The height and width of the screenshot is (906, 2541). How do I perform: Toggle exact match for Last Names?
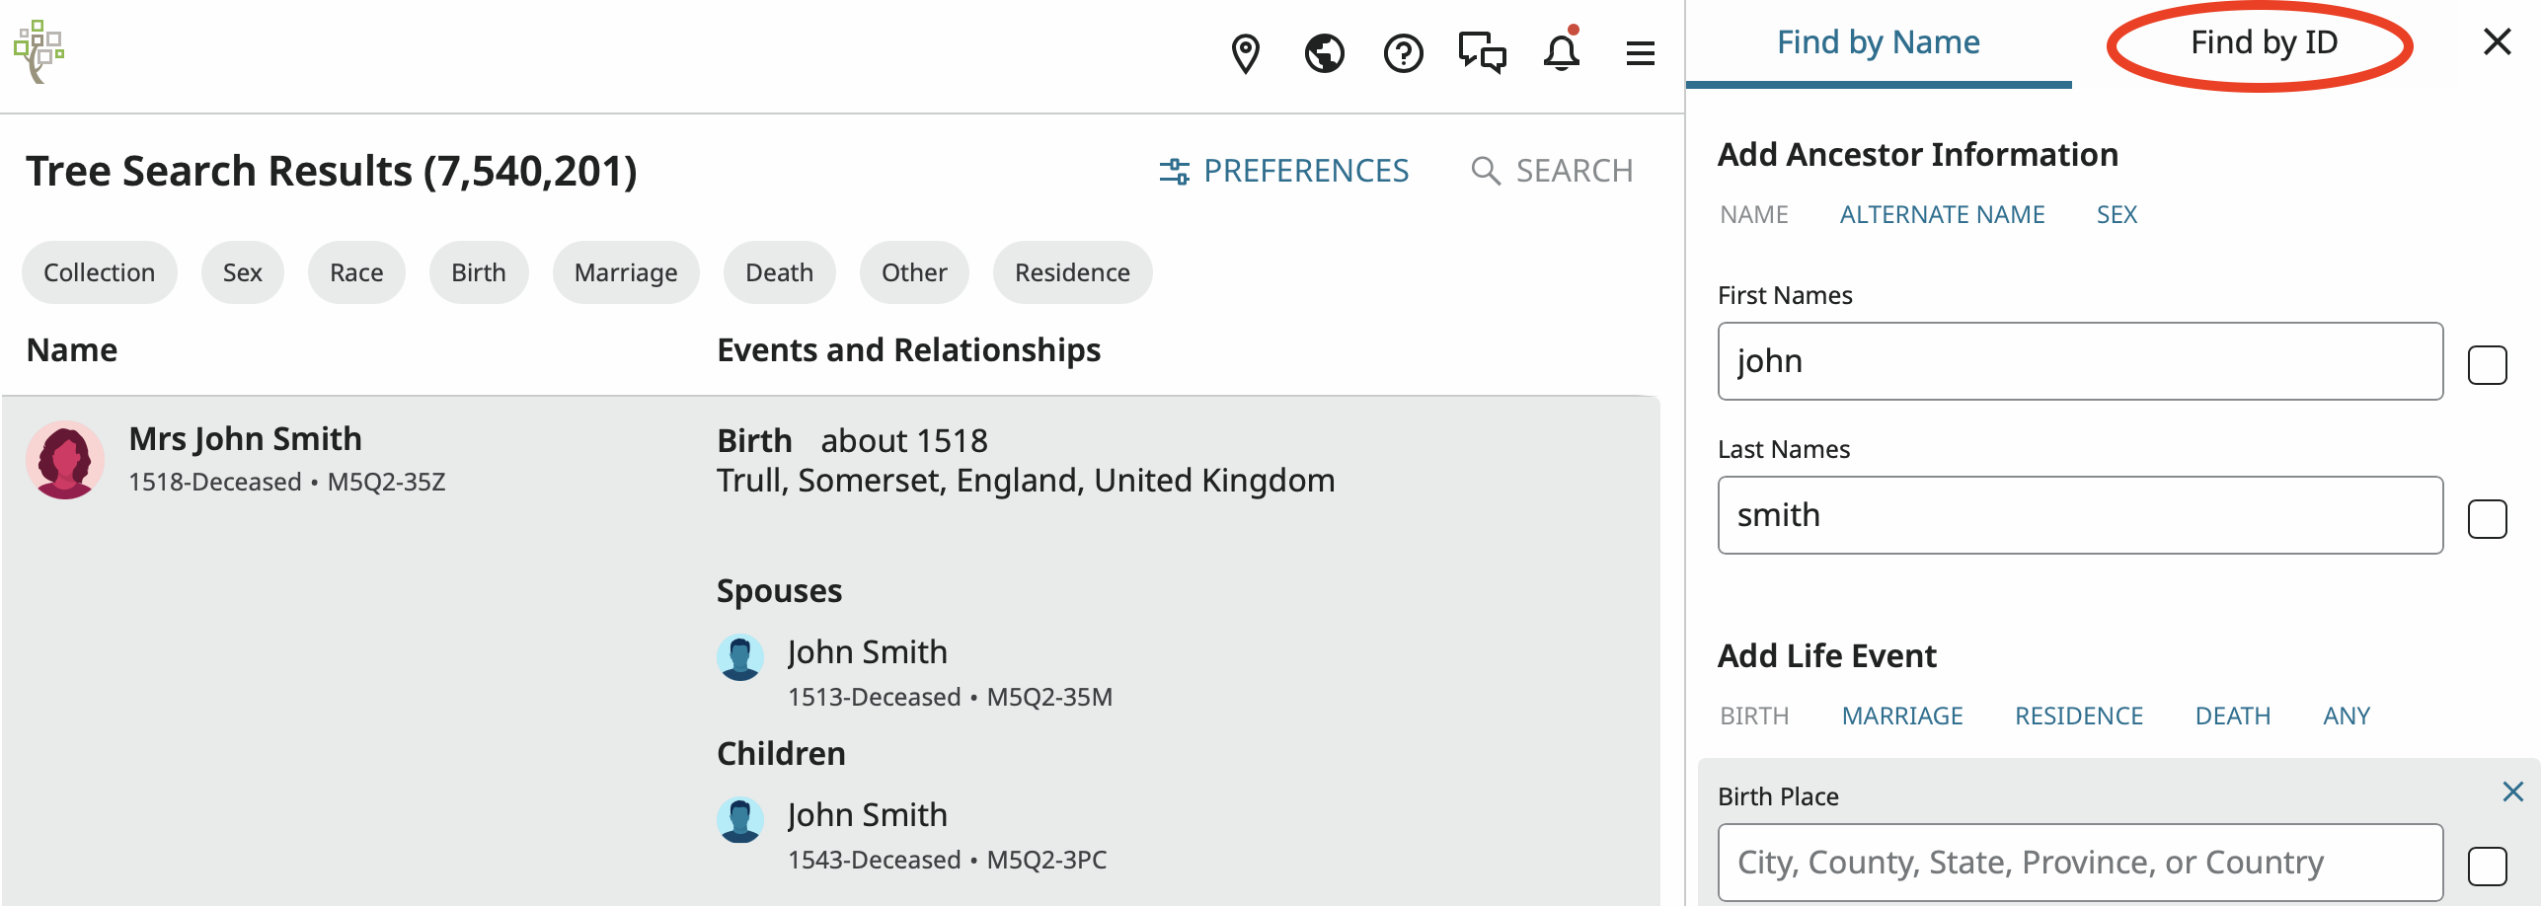click(2488, 519)
